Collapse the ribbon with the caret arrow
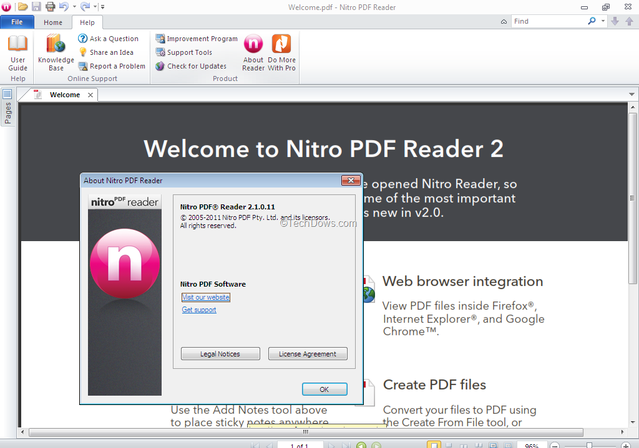 [x=504, y=22]
